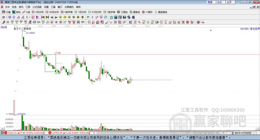Expand the 日 period dropdown
260x140 pixels.
(6, 17)
